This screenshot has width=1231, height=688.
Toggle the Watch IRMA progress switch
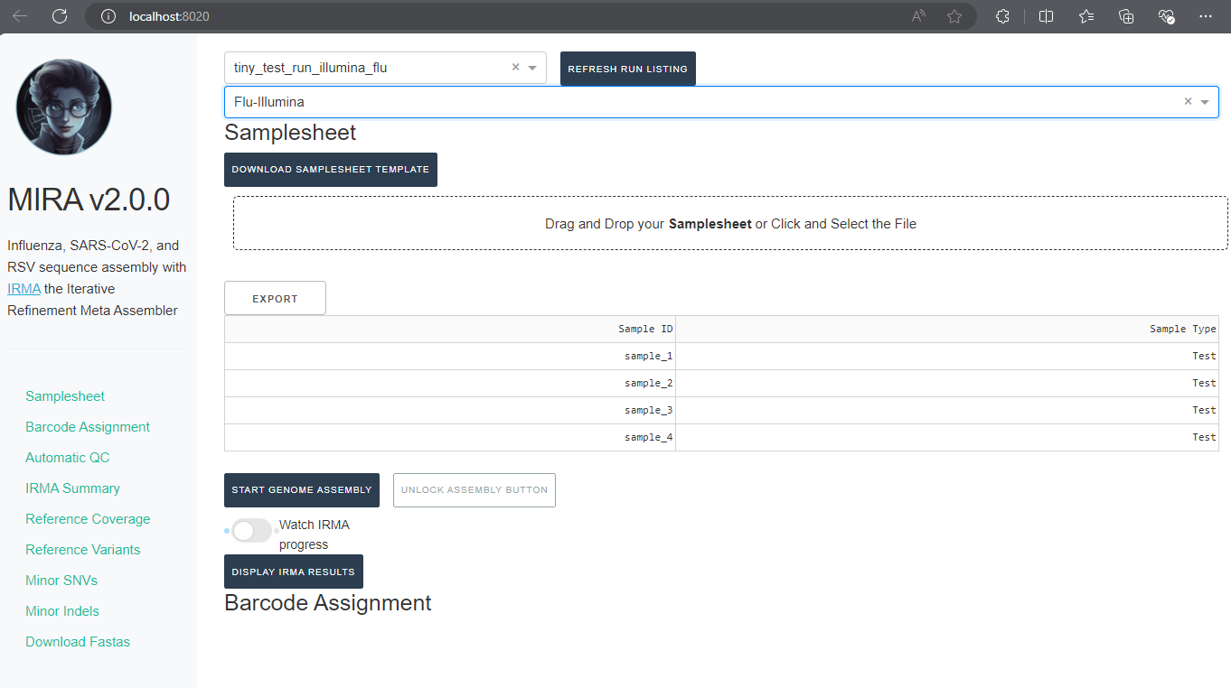pyautogui.click(x=251, y=531)
